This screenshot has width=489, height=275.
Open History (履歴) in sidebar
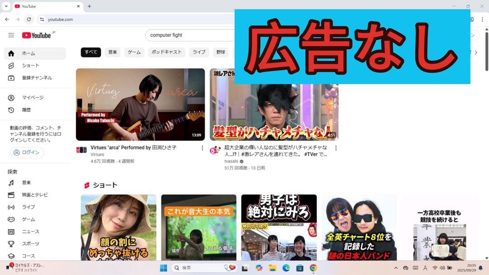point(35,110)
